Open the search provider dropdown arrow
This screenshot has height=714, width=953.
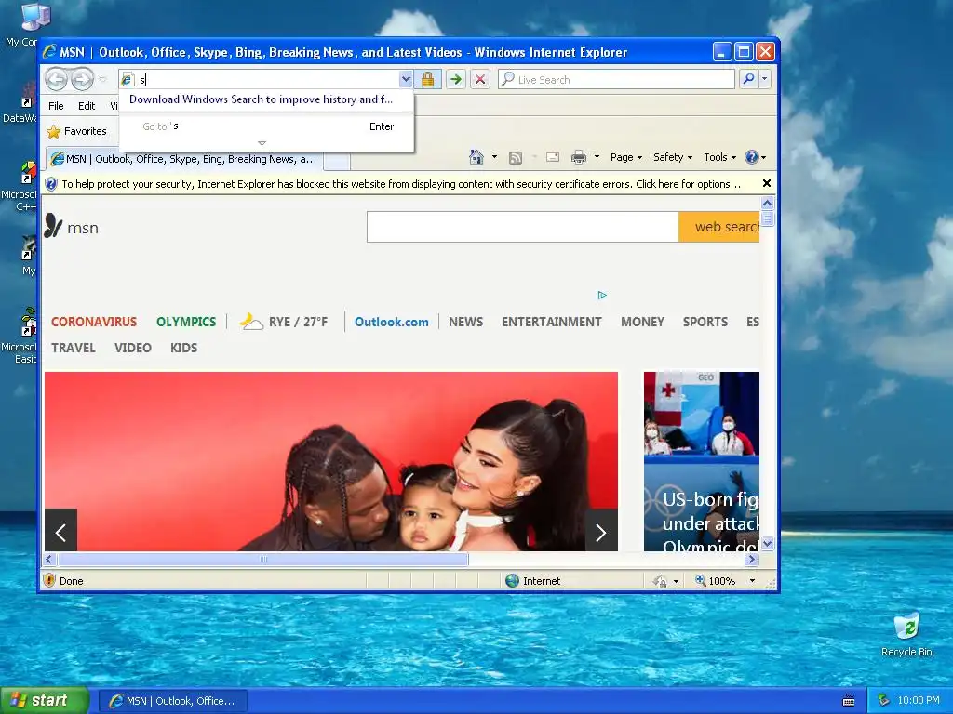765,79
